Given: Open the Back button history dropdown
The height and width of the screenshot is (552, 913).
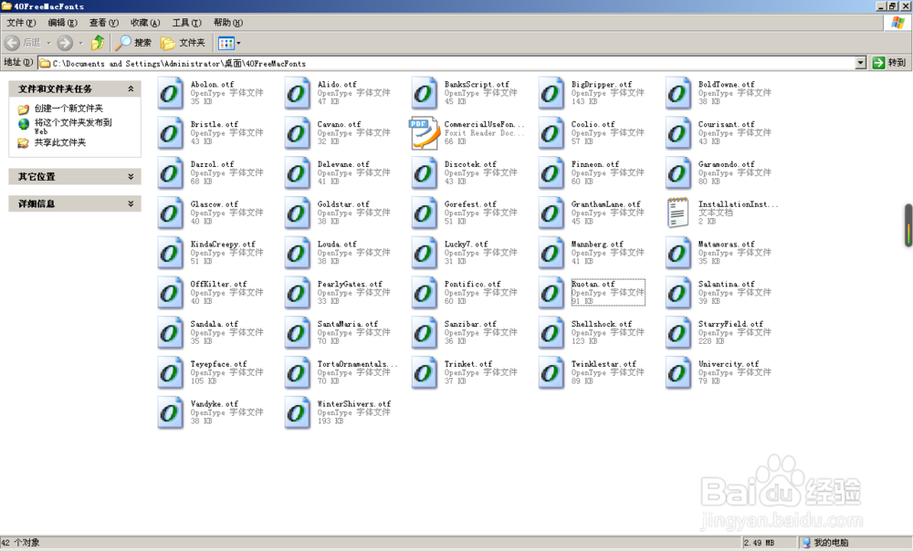Looking at the screenshot, I should coord(49,43).
